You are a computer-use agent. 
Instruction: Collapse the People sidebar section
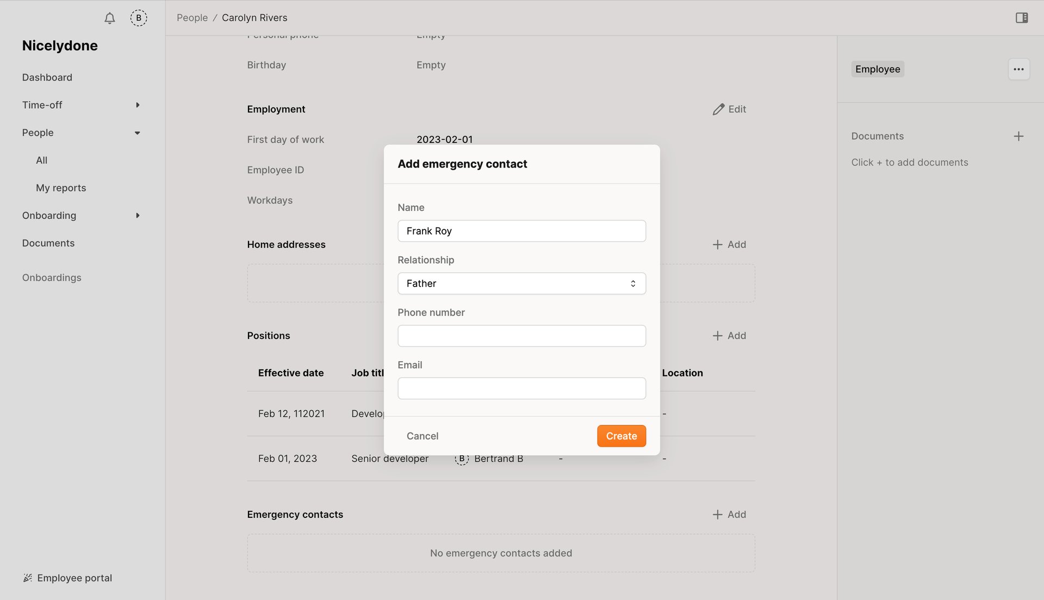(x=137, y=132)
